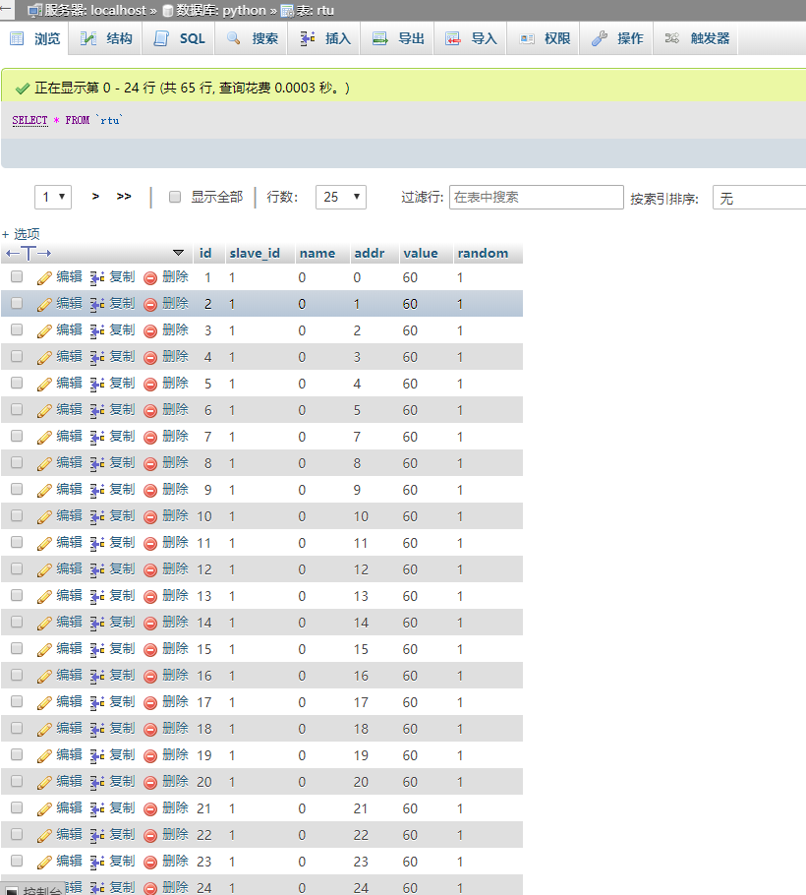Click the copy icon for row id 6

click(97, 410)
